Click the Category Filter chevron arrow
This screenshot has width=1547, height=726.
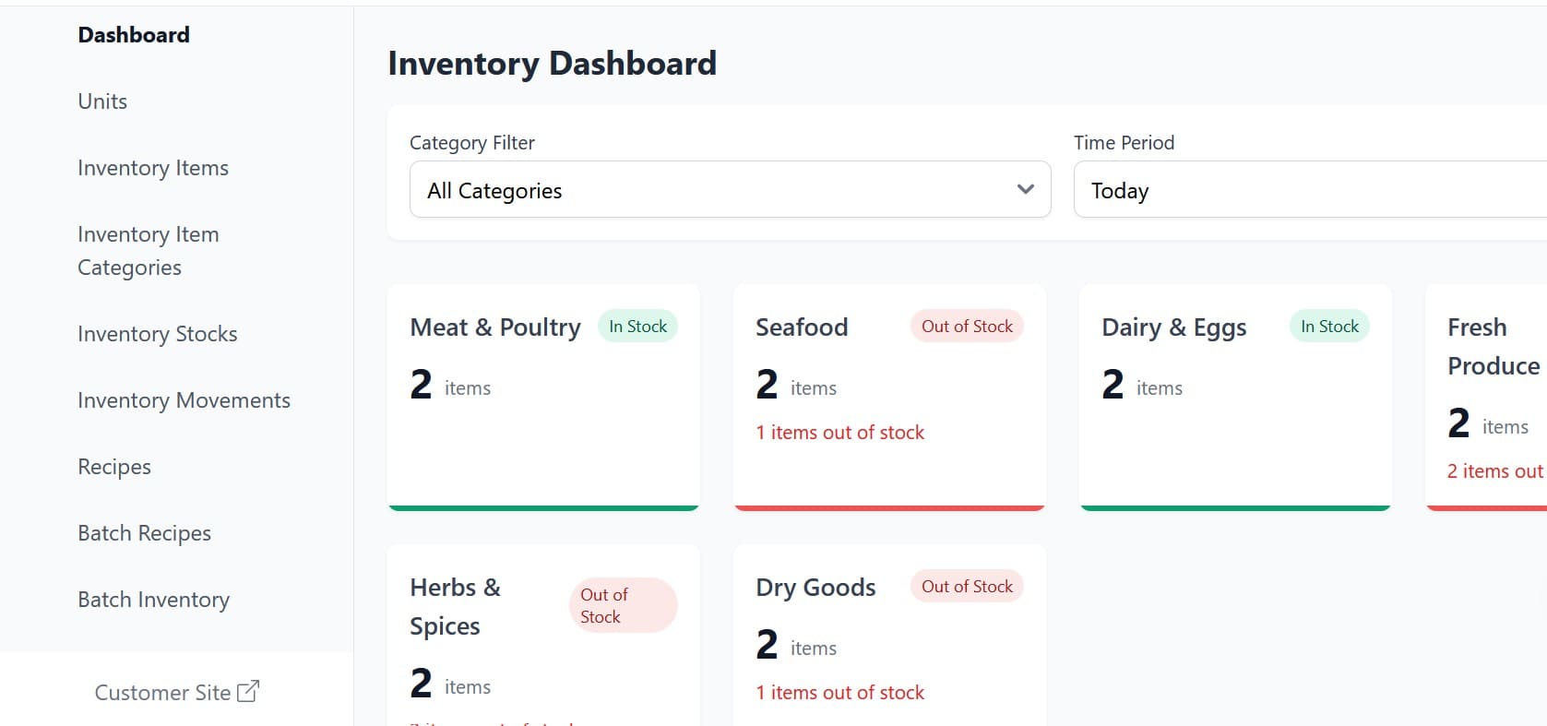pos(1025,190)
